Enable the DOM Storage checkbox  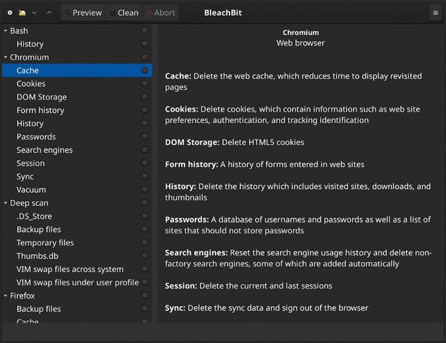click(145, 97)
